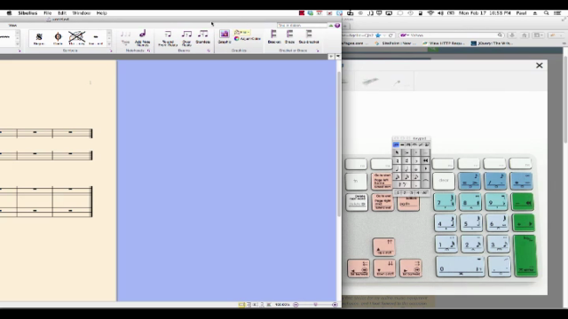This screenshot has width=568, height=319.
Task: Click Adjust Color in Graphics group
Action: pyautogui.click(x=248, y=38)
